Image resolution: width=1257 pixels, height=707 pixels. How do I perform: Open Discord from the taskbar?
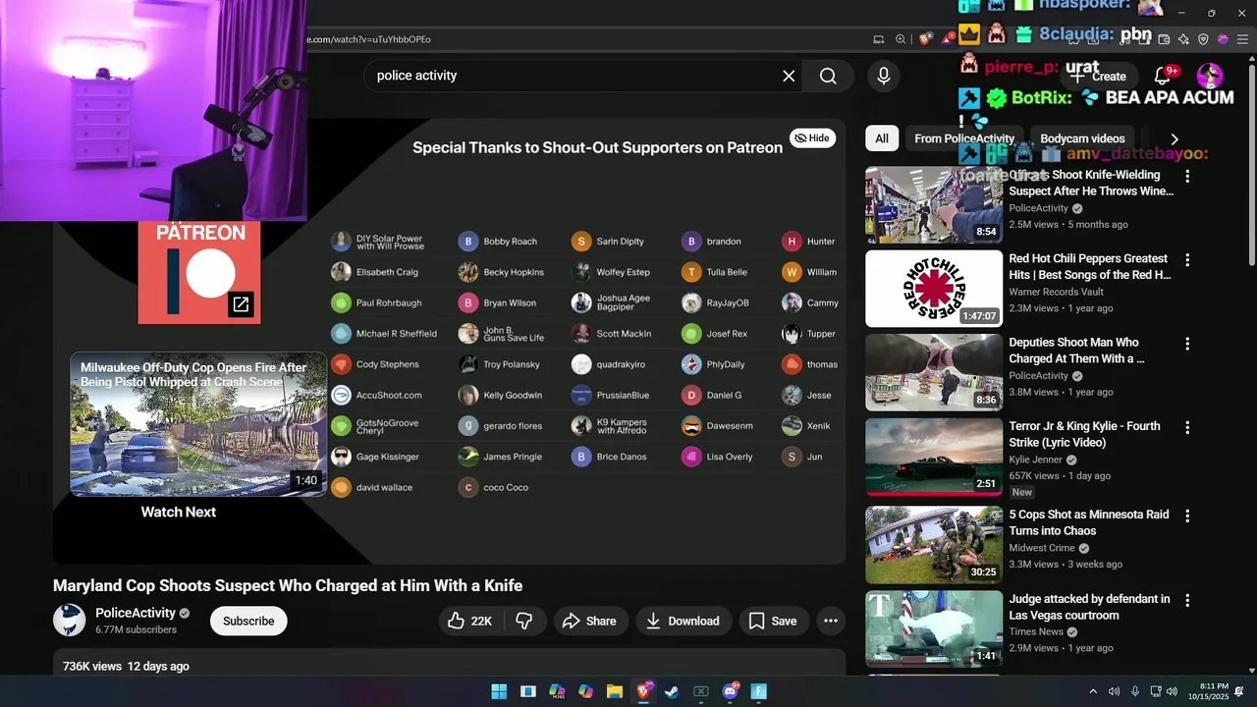click(730, 691)
